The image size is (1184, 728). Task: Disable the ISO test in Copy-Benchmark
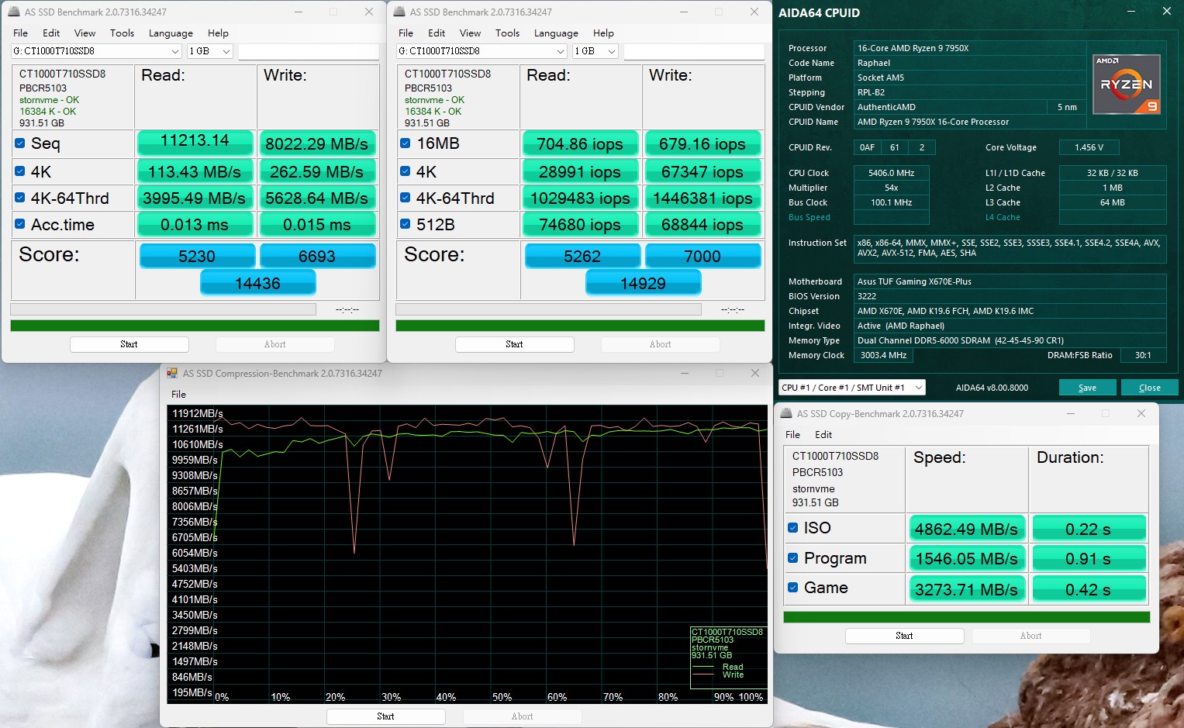[792, 526]
